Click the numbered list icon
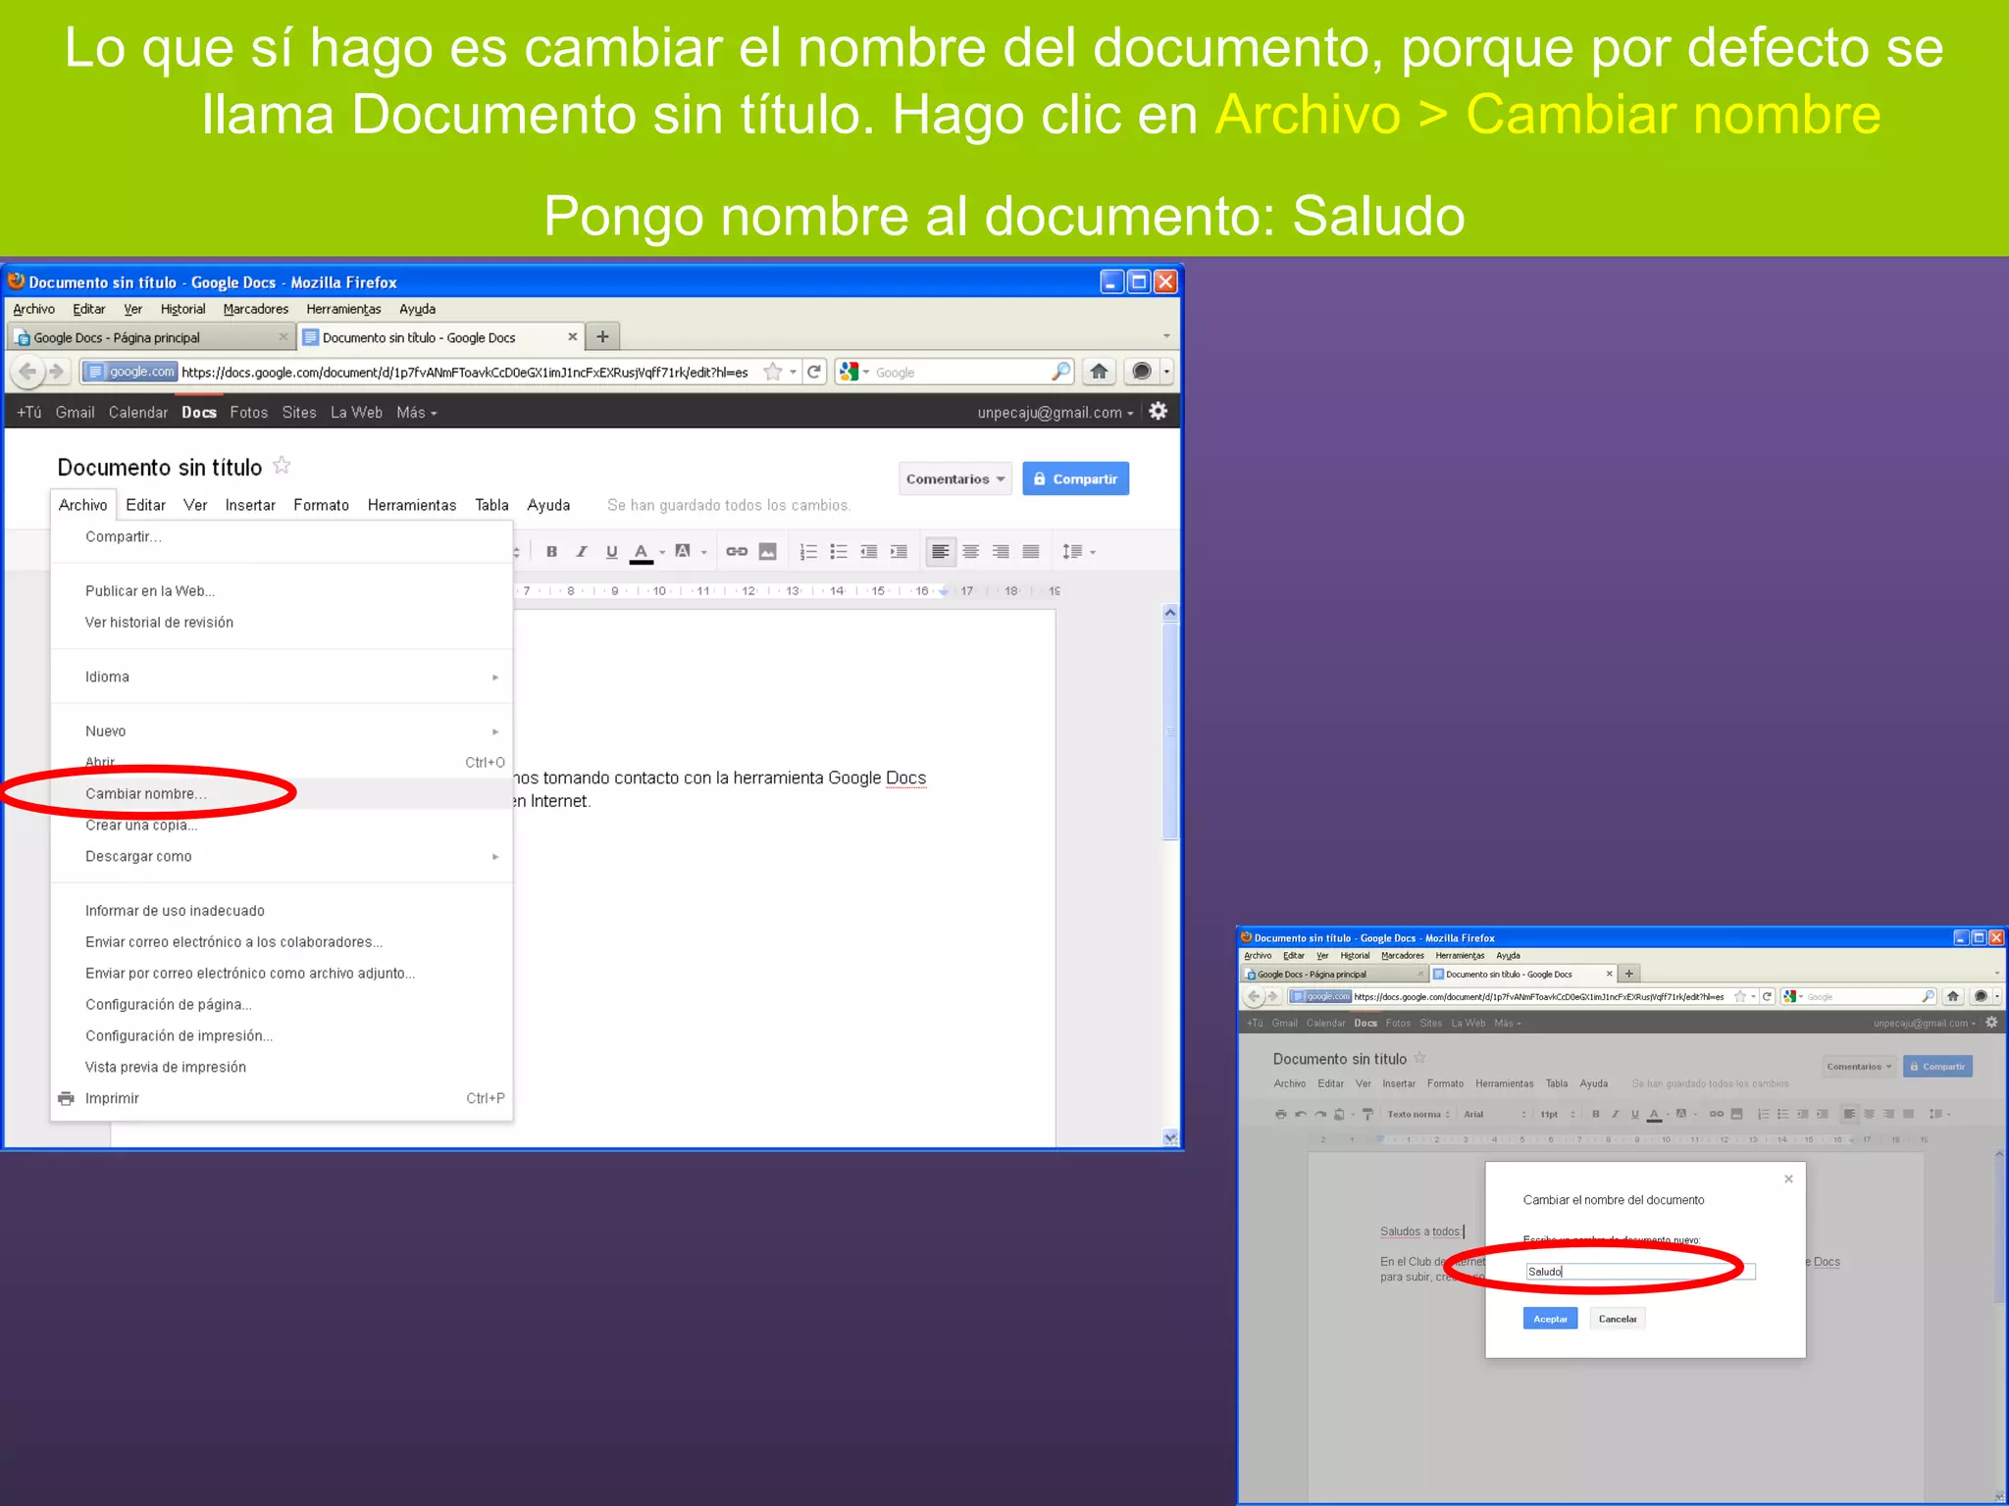Screen dimensions: 2009x1506 (x=808, y=552)
